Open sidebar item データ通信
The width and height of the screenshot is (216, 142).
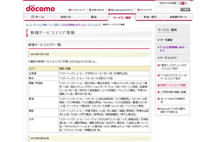166,40
